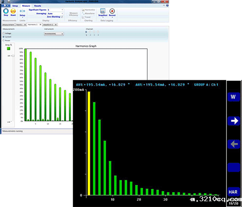Image resolution: width=242 pixels, height=207 pixels.
Task: Click the left arrow softkey
Action: pos(234,144)
